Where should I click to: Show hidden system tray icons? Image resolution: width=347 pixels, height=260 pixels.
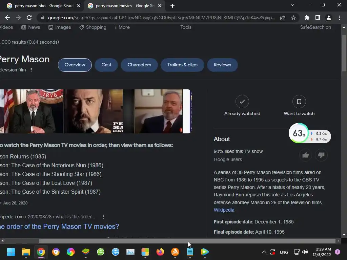pyautogui.click(x=264, y=252)
